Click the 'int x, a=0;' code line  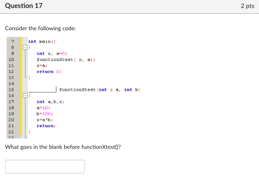pyautogui.click(x=52, y=53)
